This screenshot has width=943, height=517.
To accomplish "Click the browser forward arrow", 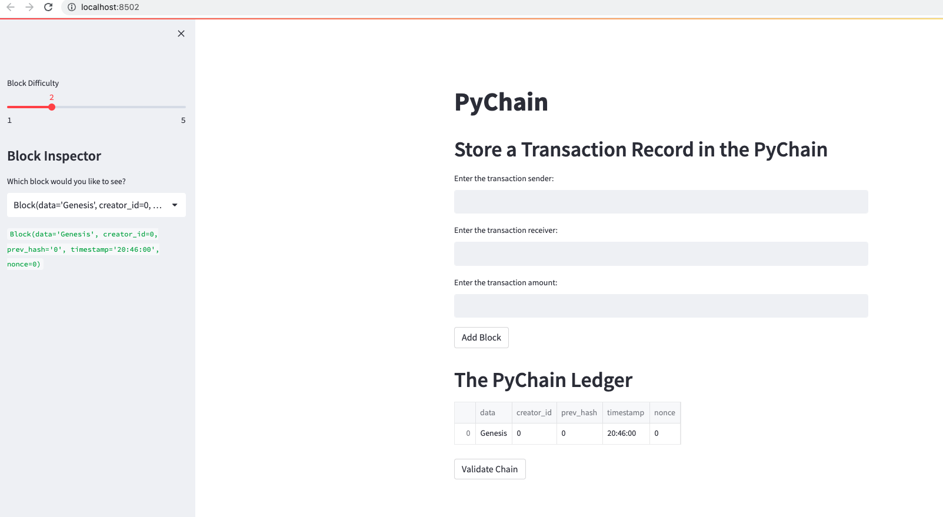I will click(x=30, y=8).
